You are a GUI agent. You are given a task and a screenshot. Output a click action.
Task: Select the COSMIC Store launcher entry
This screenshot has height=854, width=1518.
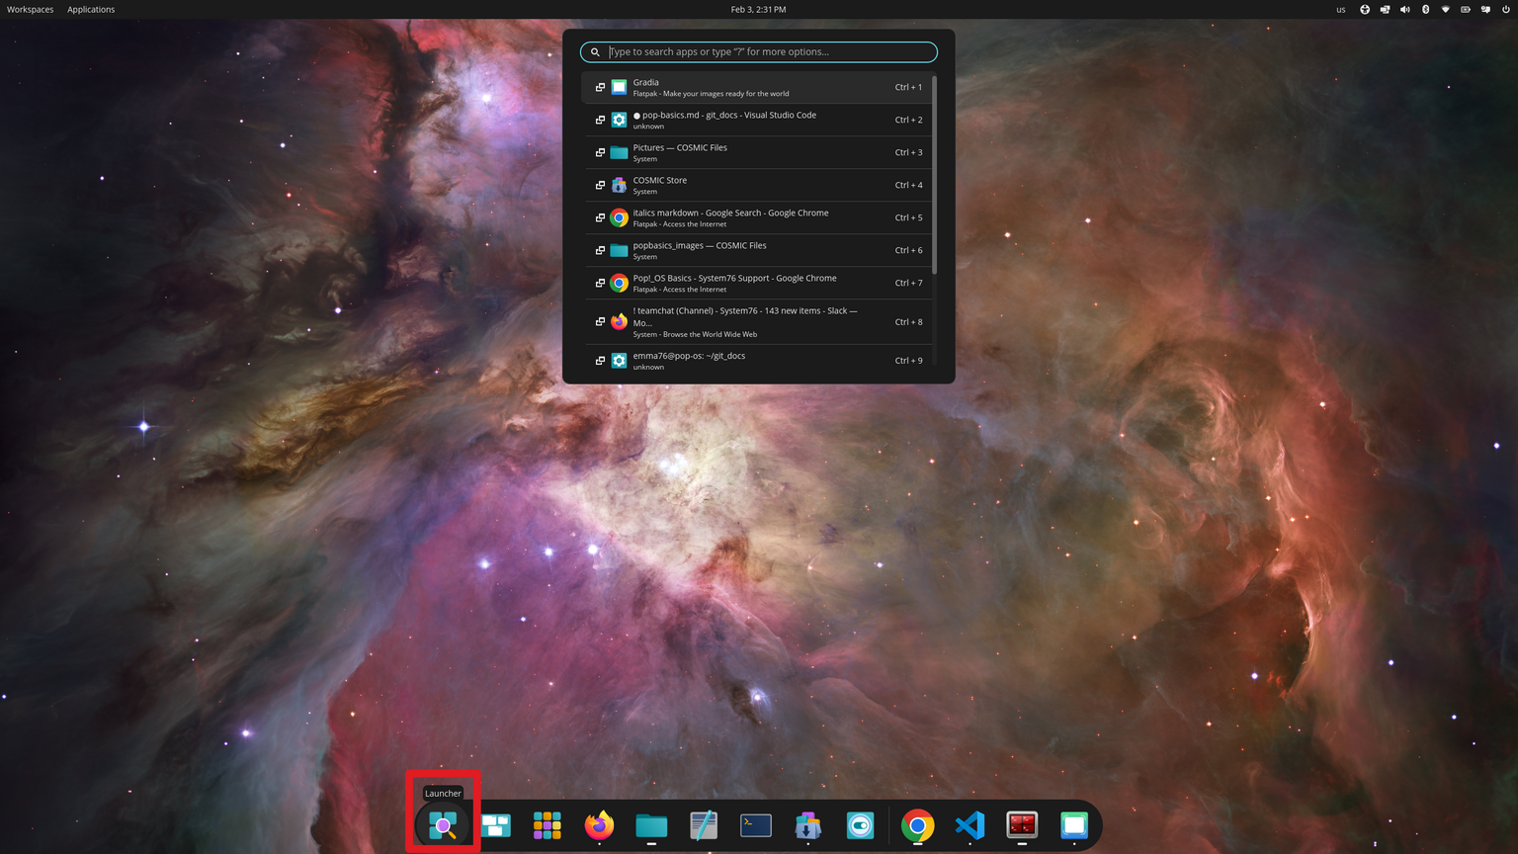coord(758,185)
